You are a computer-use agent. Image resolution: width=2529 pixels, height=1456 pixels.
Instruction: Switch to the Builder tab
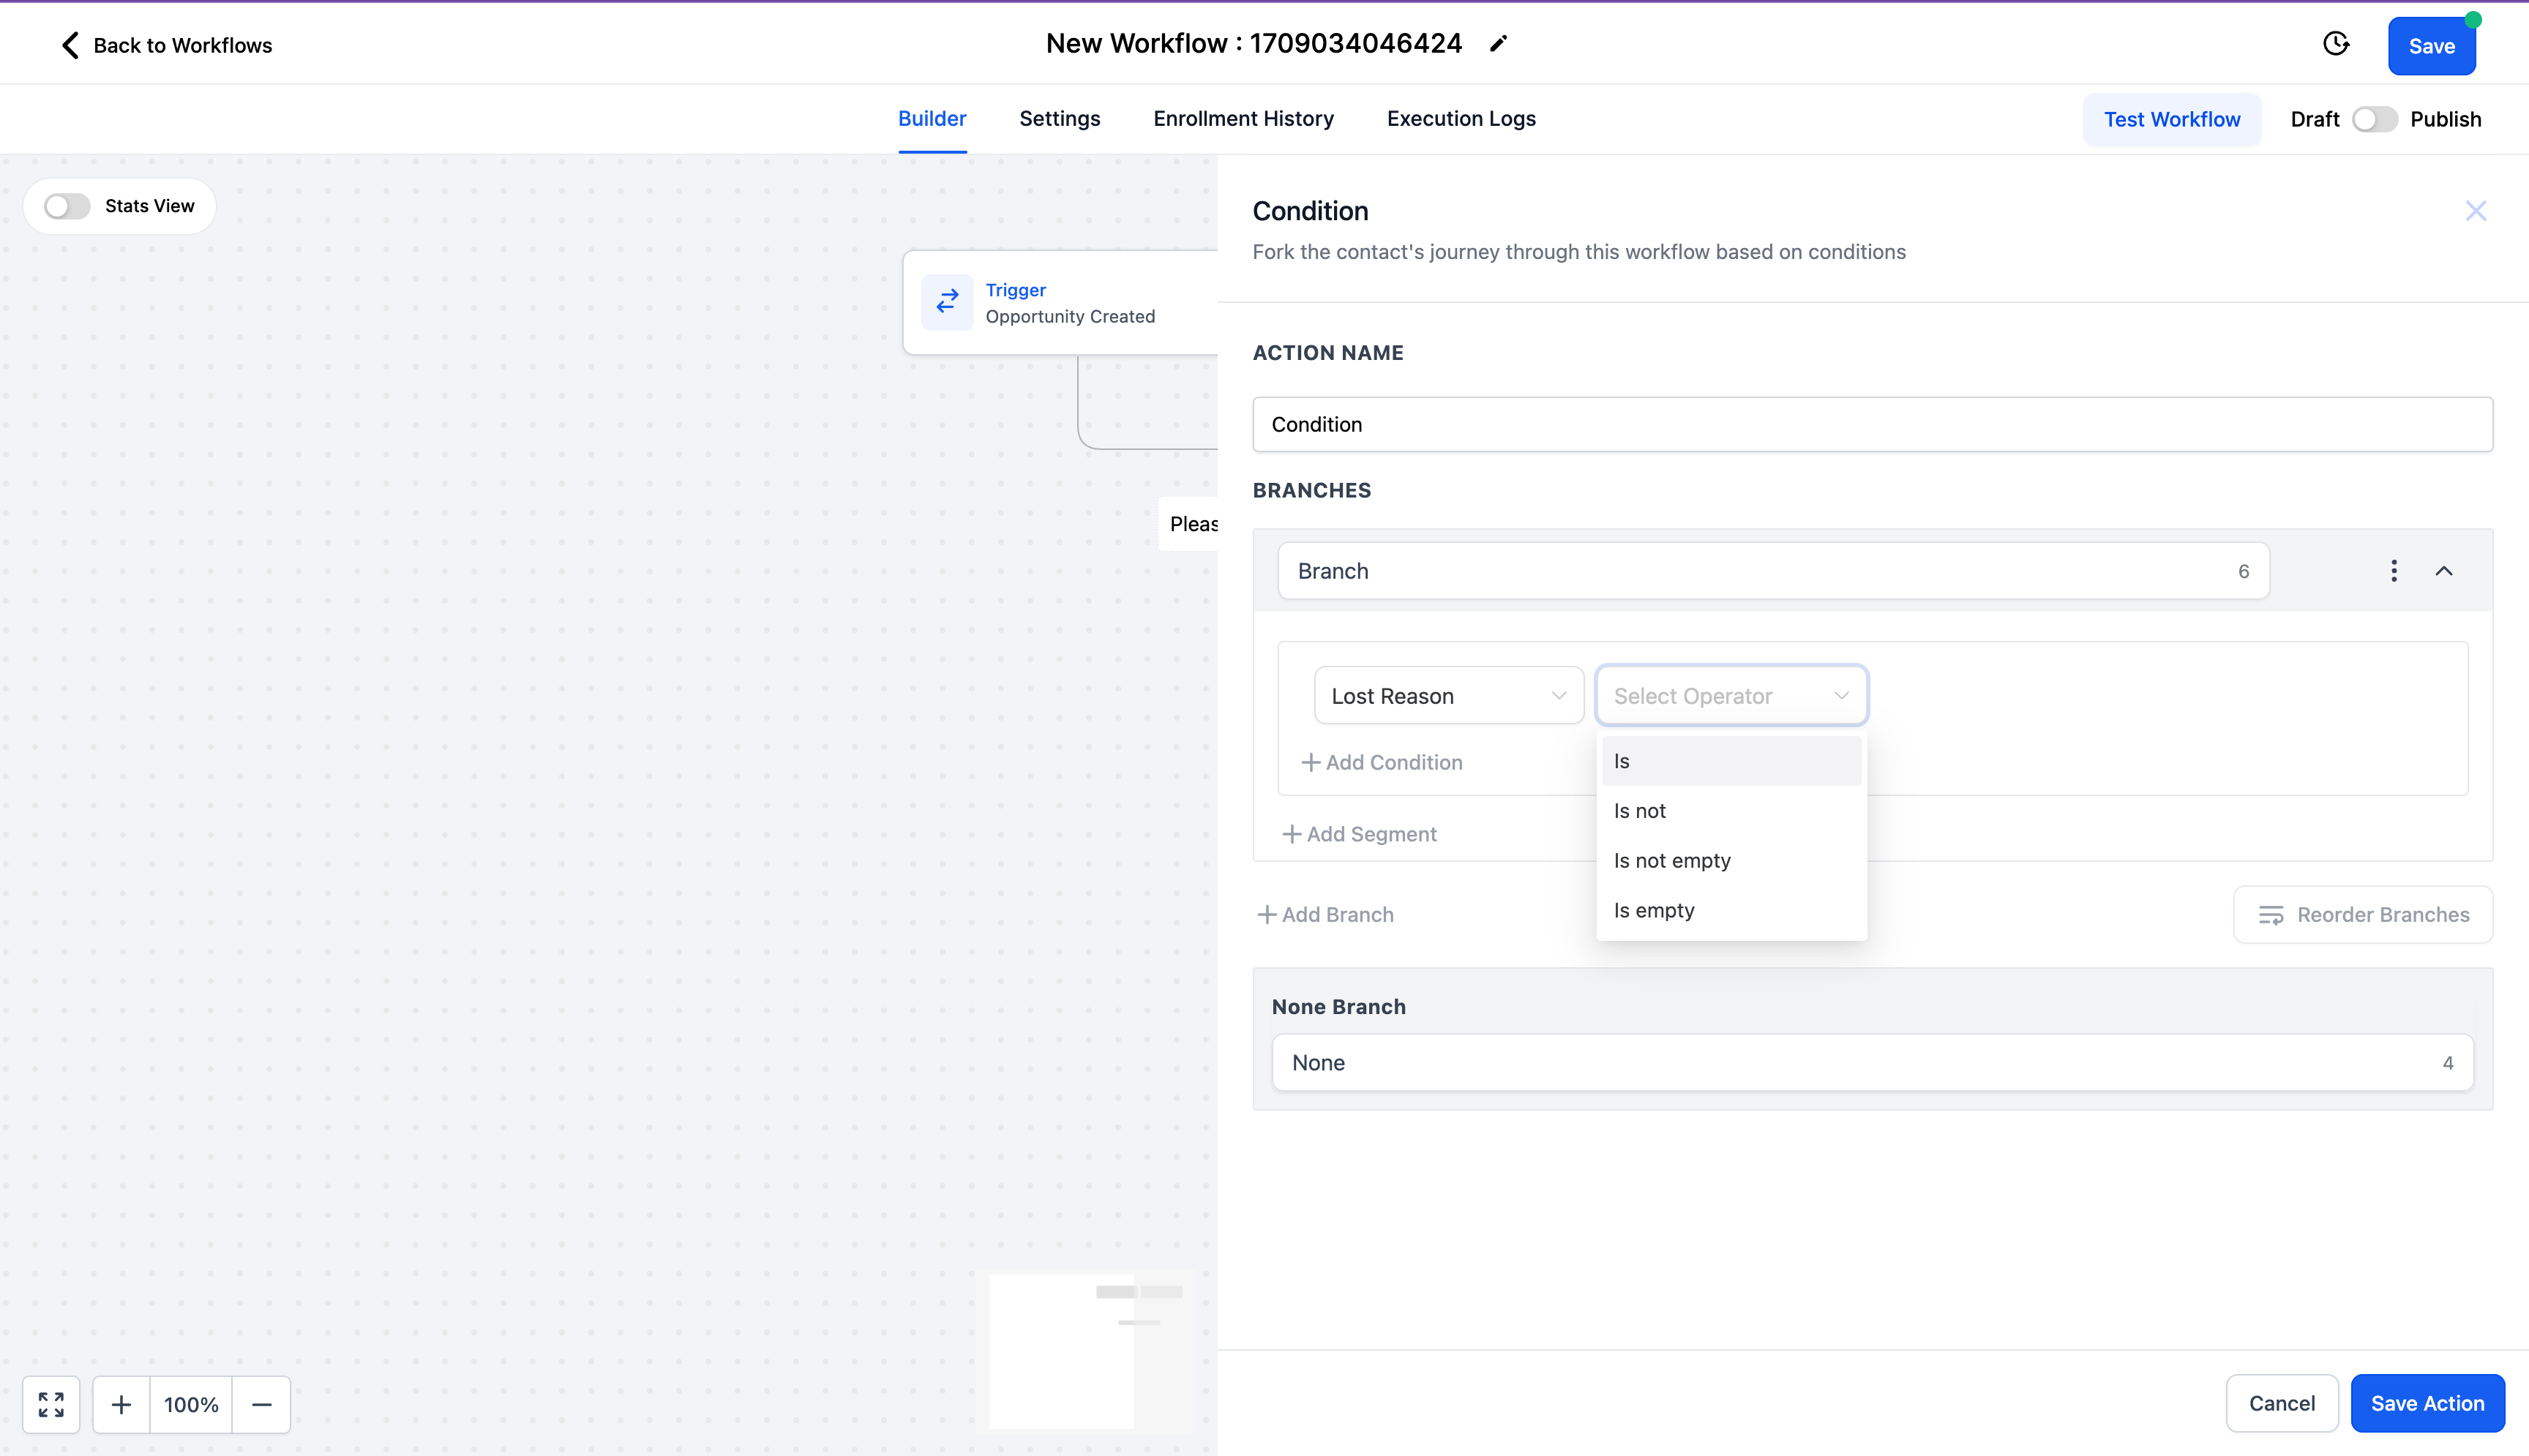tap(932, 119)
